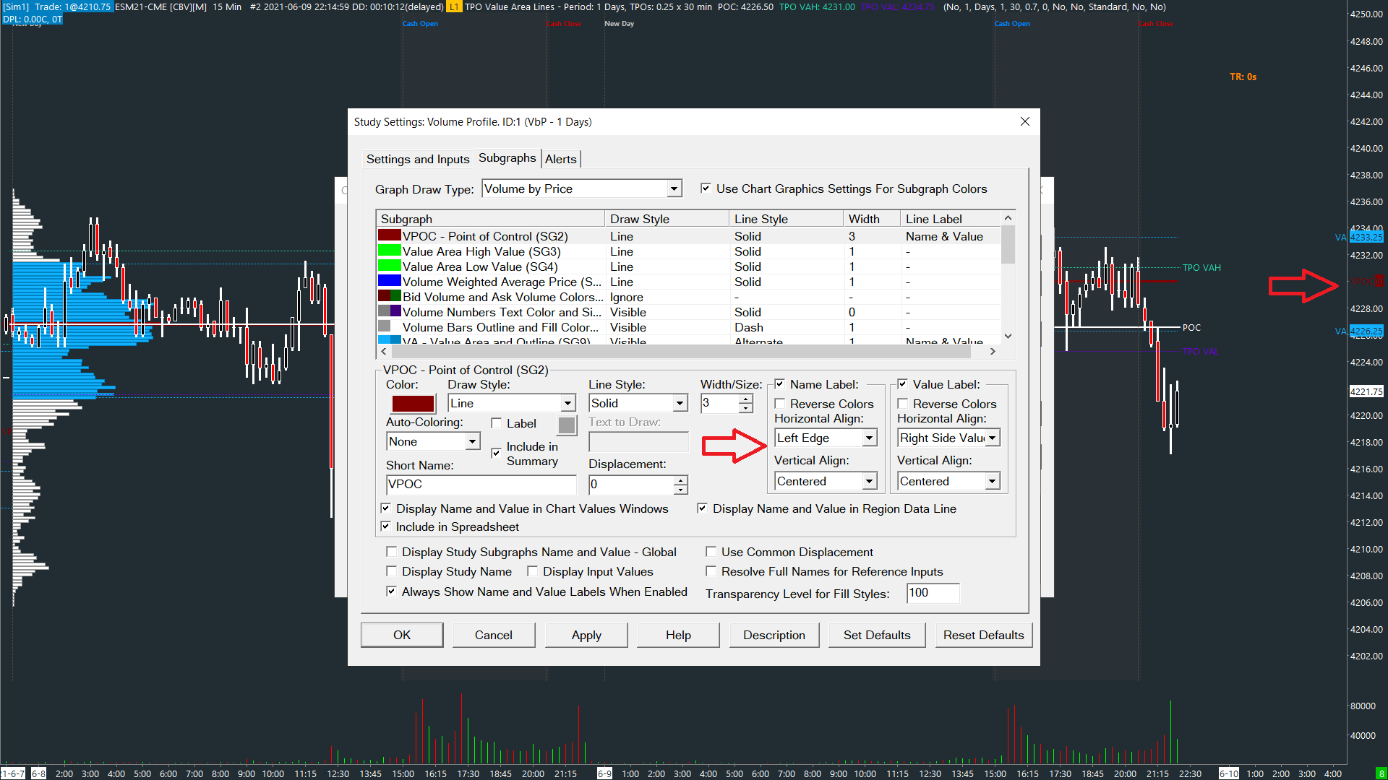Click the dark red VPOC row color swatch

(390, 235)
